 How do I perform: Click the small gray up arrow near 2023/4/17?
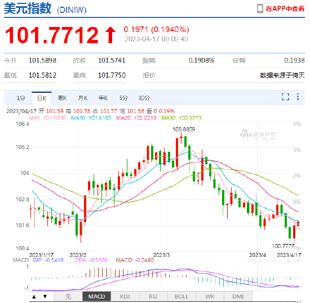pyautogui.click(x=289, y=261)
